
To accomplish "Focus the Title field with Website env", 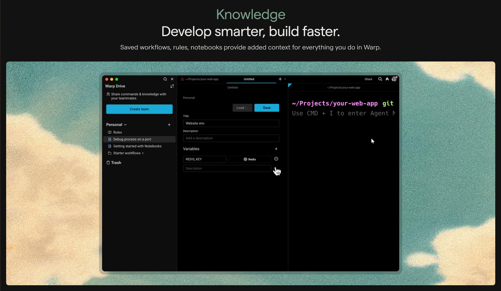I will click(231, 123).
